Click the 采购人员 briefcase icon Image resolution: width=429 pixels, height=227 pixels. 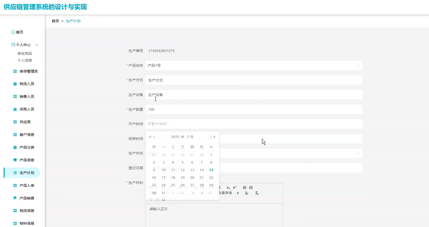point(15,109)
